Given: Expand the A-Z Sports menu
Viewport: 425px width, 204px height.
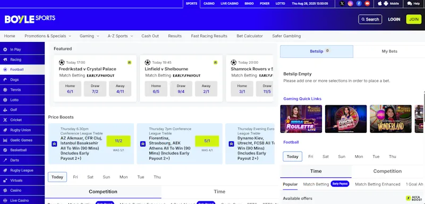Looking at the screenshot, I should click(x=121, y=36).
